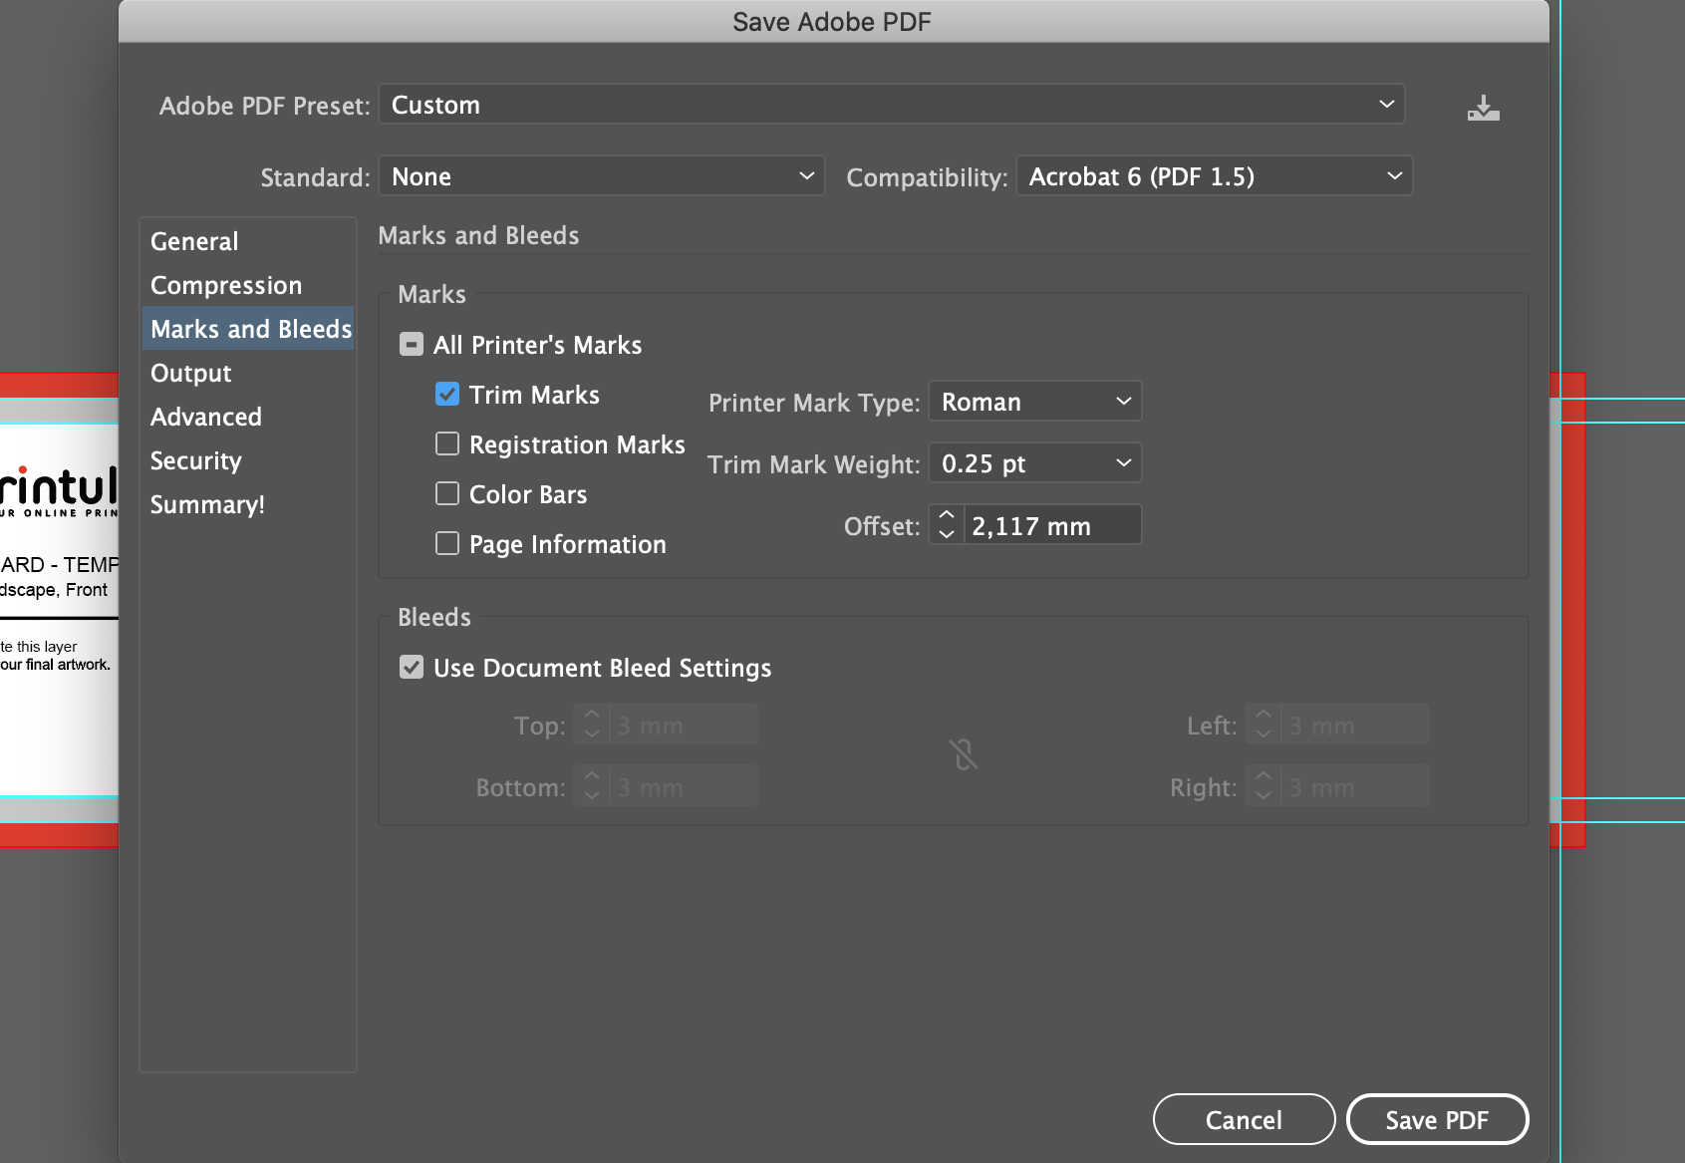
Task: Click the Save PDF button
Action: [1437, 1120]
